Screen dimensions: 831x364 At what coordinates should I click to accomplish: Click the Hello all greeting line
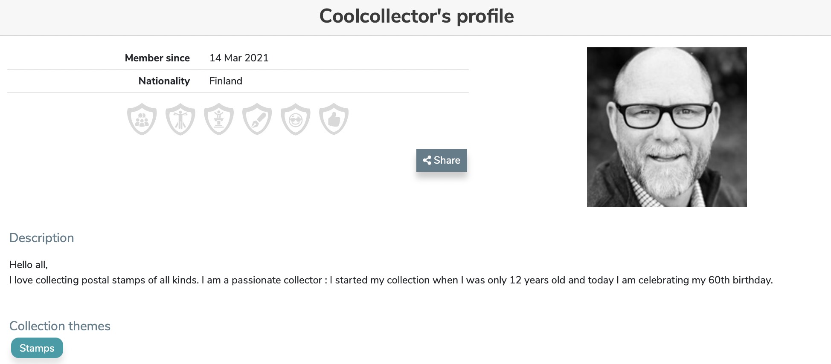point(29,265)
